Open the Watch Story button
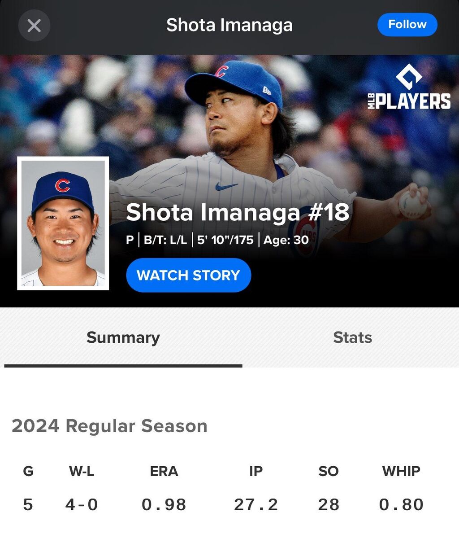 pyautogui.click(x=189, y=275)
